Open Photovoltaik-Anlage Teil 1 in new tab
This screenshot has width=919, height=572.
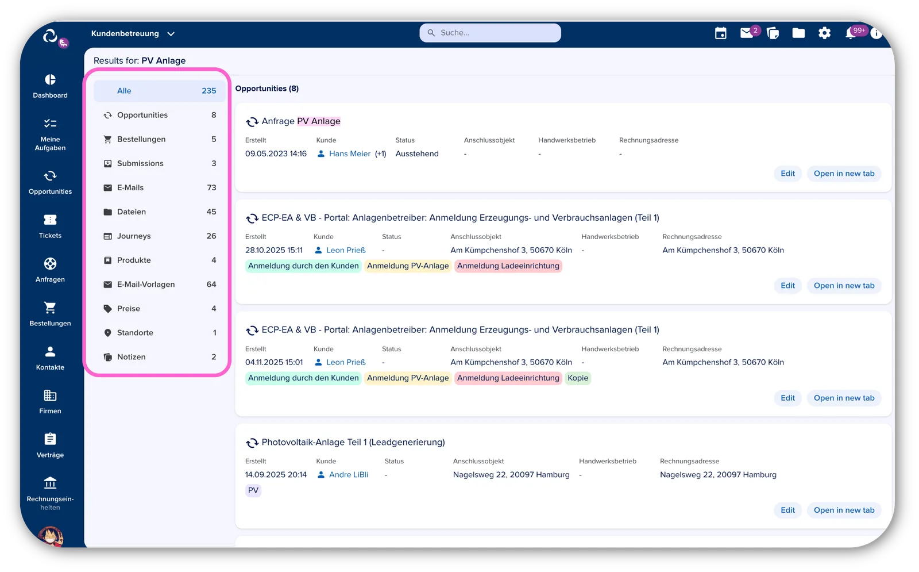[x=844, y=510]
